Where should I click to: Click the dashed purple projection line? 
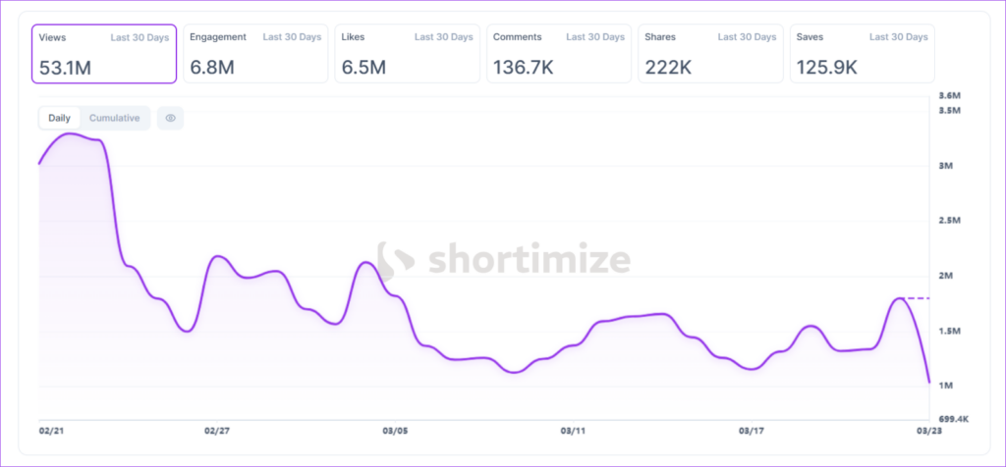[916, 297]
